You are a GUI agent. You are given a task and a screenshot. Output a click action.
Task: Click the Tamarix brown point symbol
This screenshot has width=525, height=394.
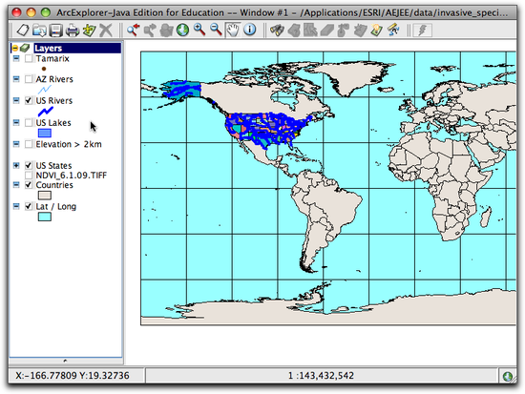pyautogui.click(x=44, y=69)
